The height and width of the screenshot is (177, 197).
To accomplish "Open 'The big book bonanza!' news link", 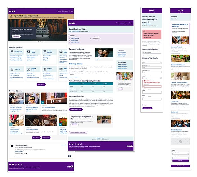I will (49, 107).
